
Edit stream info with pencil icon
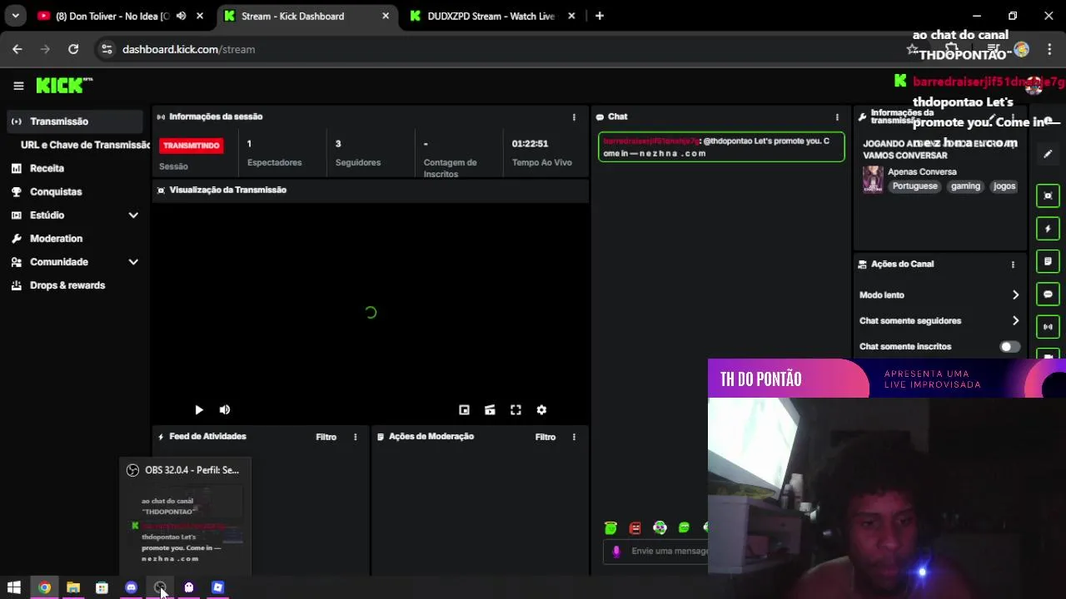1048,154
